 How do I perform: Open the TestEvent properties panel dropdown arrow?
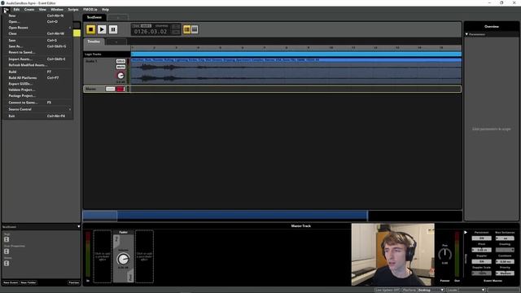[x=79, y=226]
